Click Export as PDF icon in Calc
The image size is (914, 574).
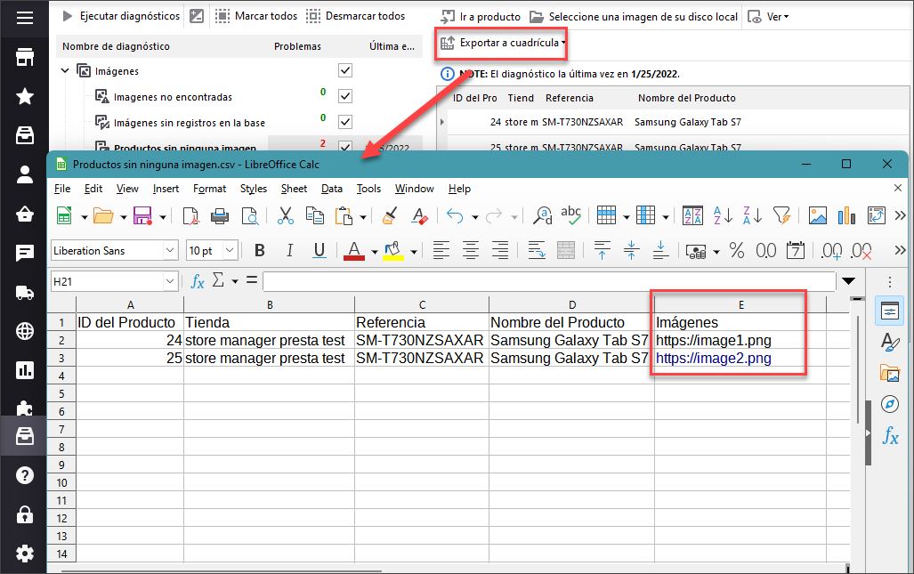click(190, 215)
